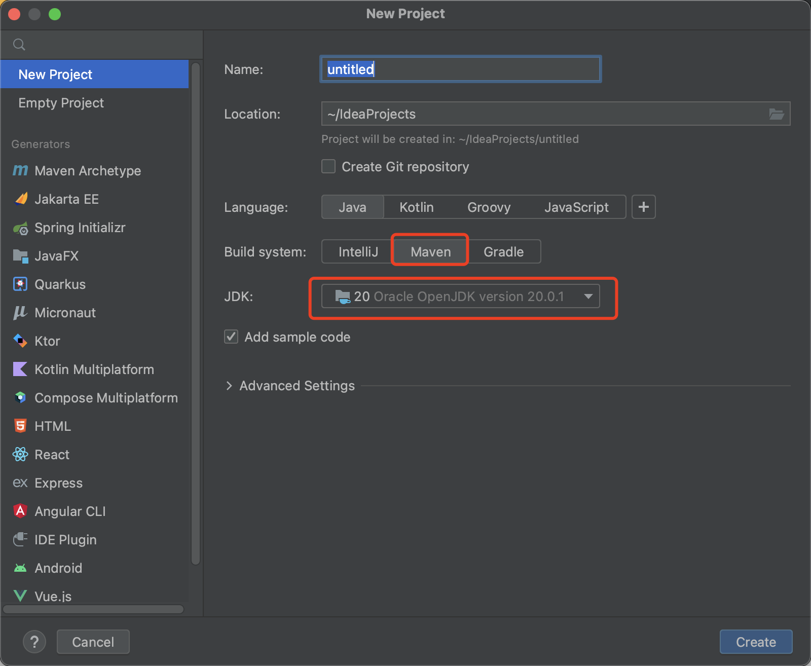This screenshot has height=666, width=811.
Task: Select Kotlin language option
Action: coord(417,207)
